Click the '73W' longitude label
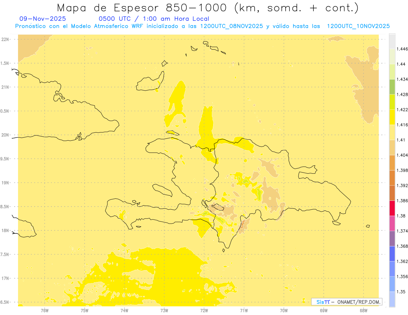 tap(164, 310)
